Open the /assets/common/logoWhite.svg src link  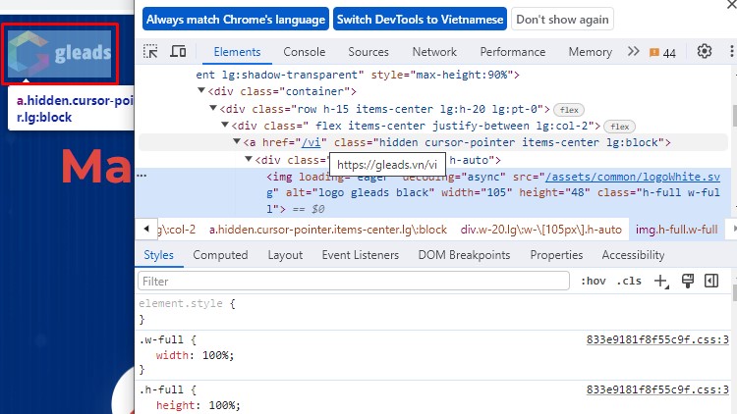(633, 177)
